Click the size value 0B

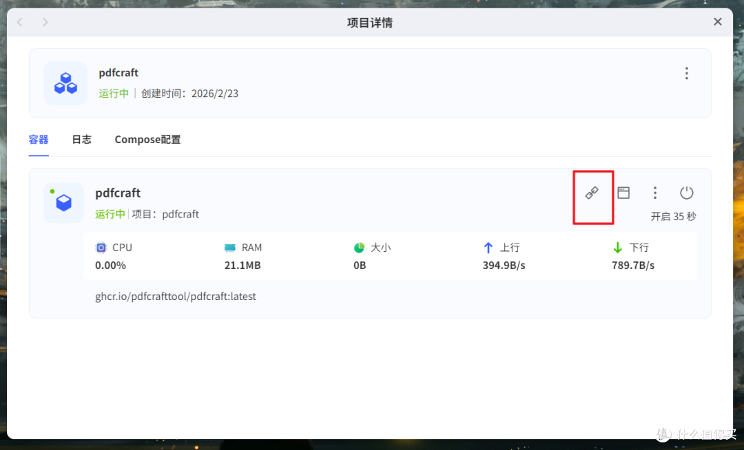pyautogui.click(x=360, y=266)
